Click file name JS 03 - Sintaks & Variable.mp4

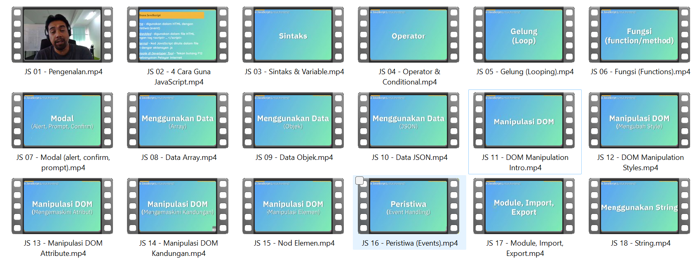pos(294,72)
